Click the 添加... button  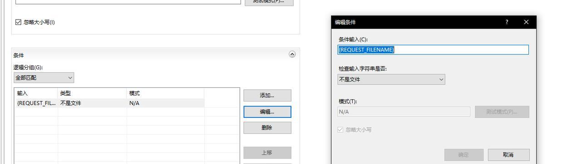click(267, 96)
